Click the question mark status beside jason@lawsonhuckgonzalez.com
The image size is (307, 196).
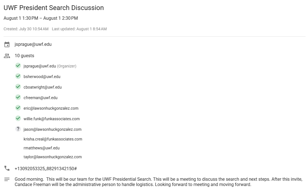tap(18, 129)
